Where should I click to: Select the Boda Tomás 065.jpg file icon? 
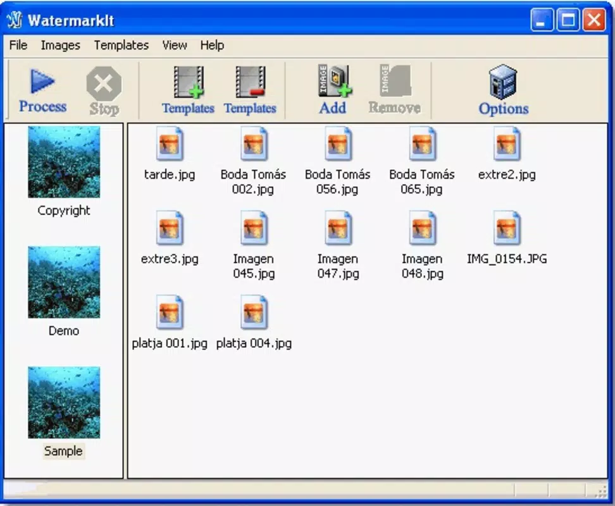423,144
